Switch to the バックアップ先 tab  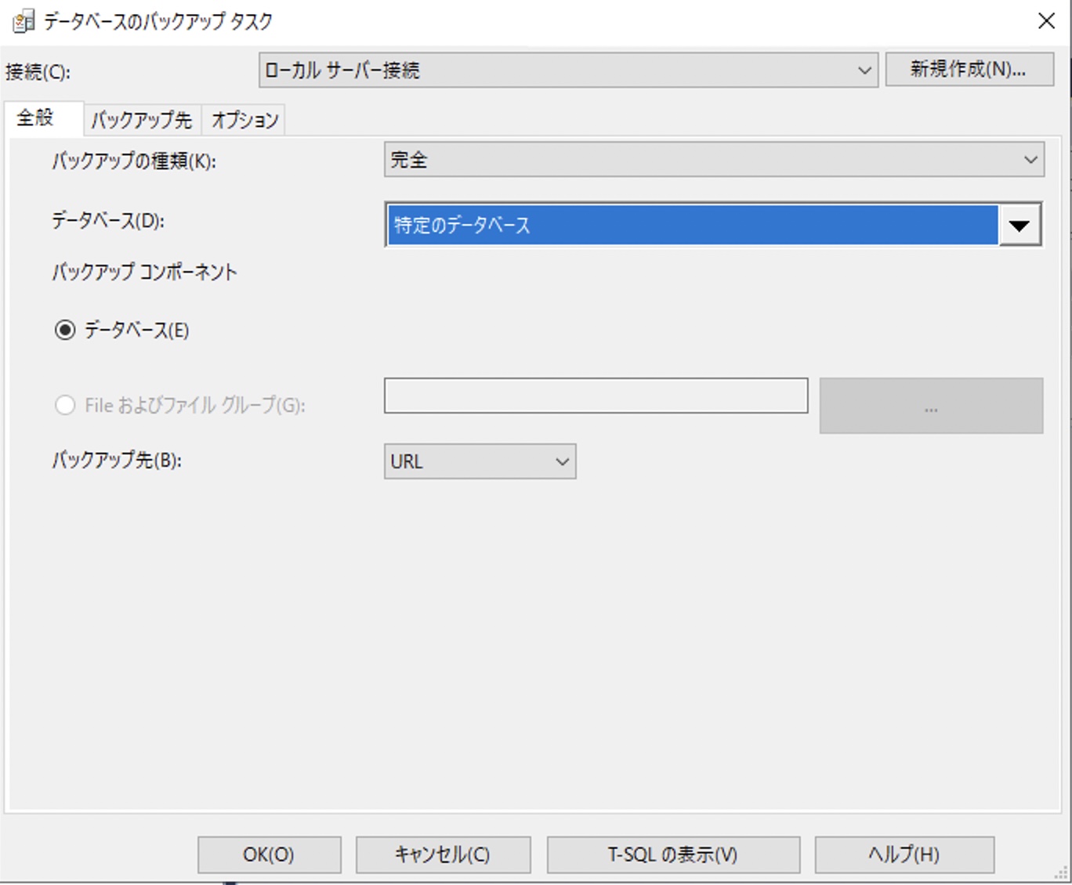point(142,120)
